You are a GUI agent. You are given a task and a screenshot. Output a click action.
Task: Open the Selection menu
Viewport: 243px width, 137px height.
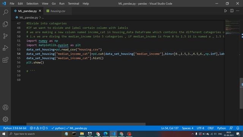pyautogui.click(x=32, y=3)
